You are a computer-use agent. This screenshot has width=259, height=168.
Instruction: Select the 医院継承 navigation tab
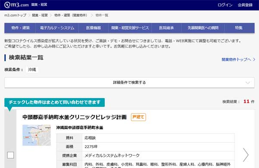[167, 28]
